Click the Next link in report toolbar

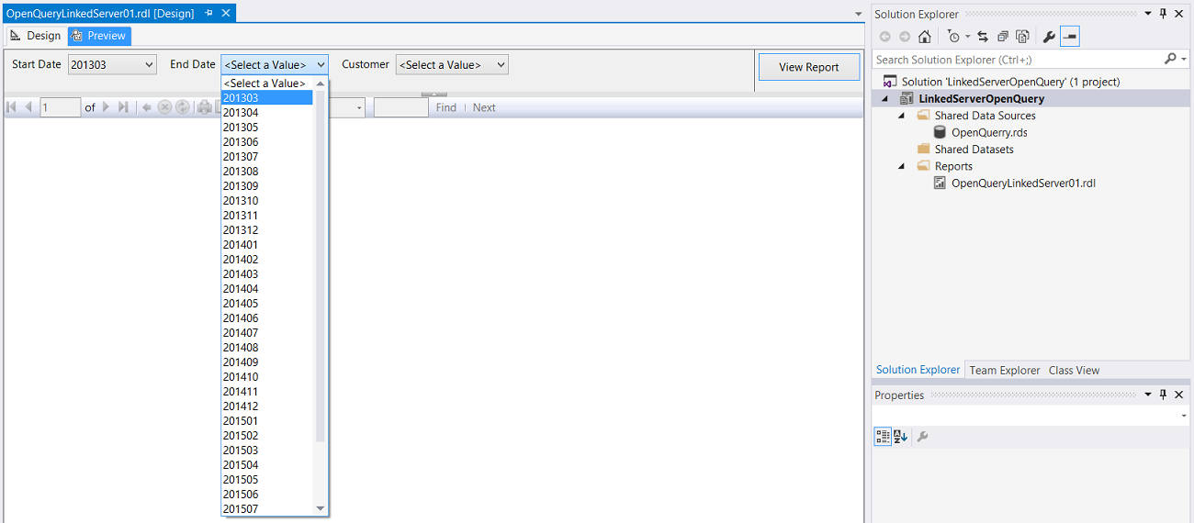pyautogui.click(x=484, y=107)
